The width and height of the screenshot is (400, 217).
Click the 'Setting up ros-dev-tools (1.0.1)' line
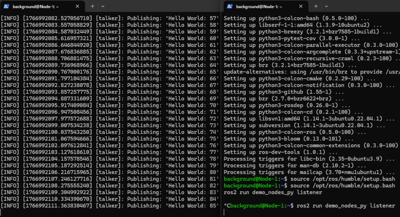point(281,152)
